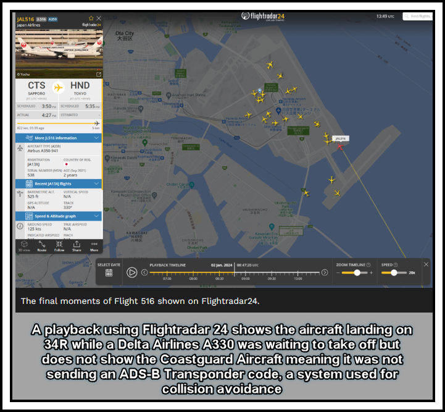
Task: Show the flight Route
Action: coord(42,246)
